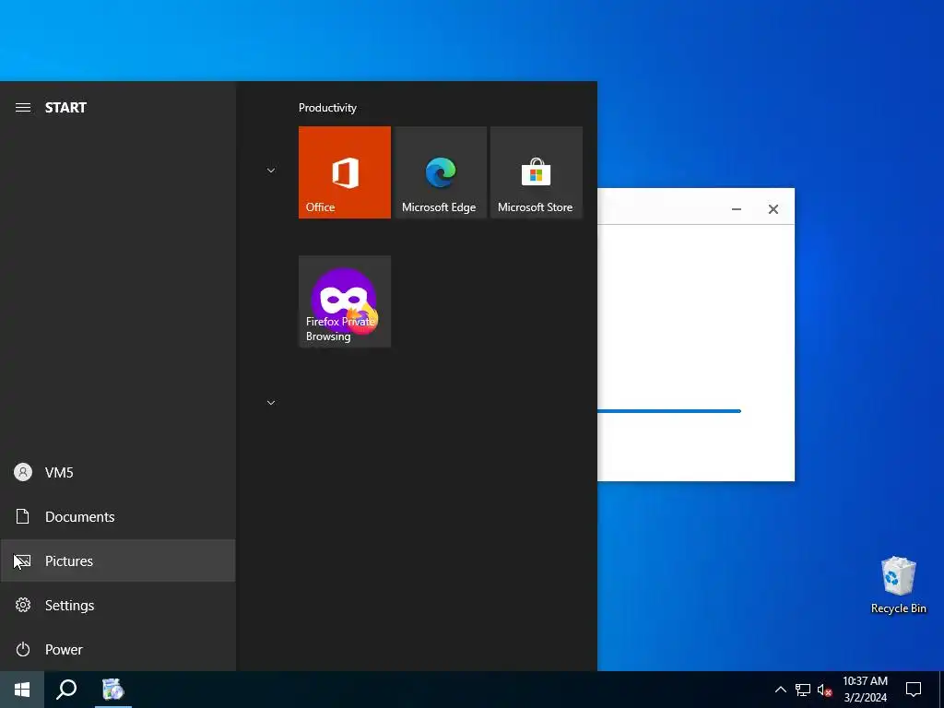Open the Office tile
Viewport: 944px width, 708px height.
point(345,172)
